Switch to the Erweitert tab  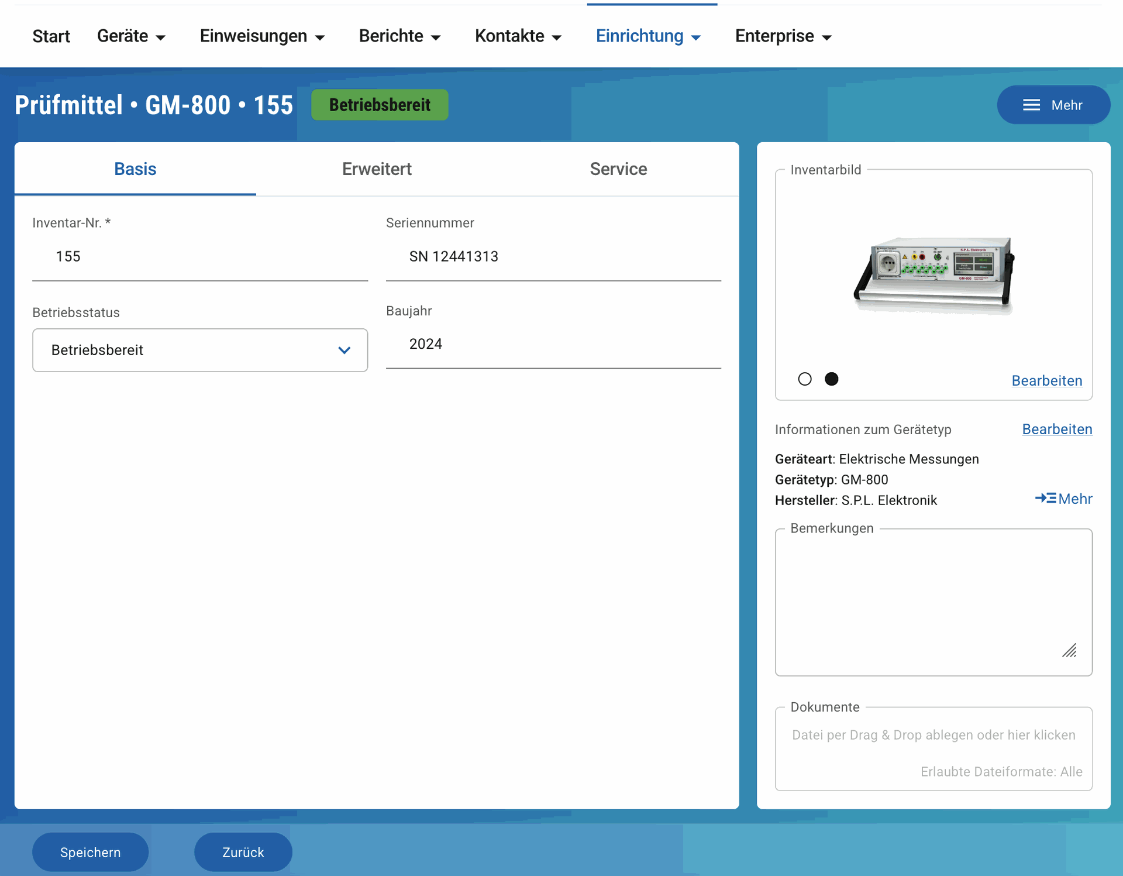pos(377,169)
